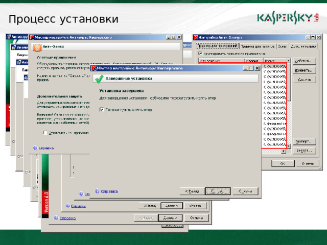
Task: Click rules list horizontal scroll right arrow
Action: 284,151
